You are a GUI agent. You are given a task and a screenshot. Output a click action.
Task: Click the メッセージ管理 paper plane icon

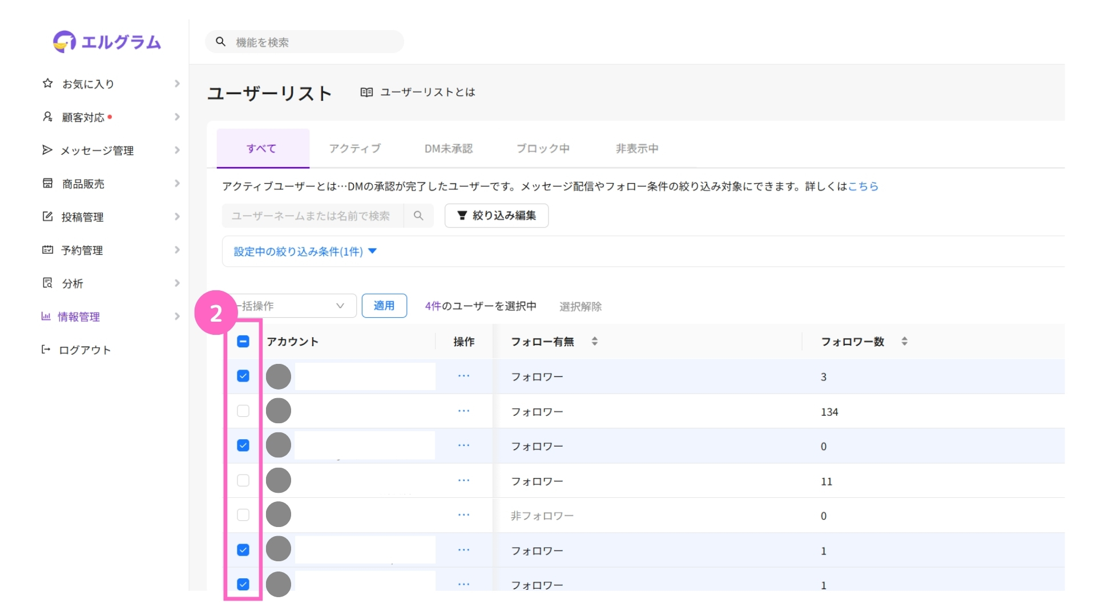47,150
